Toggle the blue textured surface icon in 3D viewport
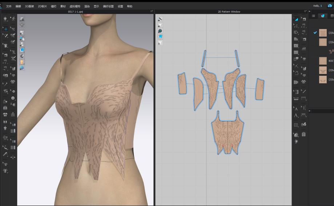The image size is (334, 206). 22,50
